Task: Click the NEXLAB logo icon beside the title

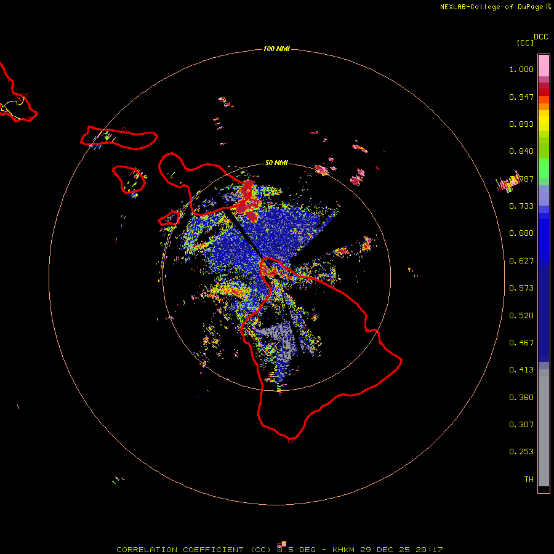Action: [x=548, y=6]
